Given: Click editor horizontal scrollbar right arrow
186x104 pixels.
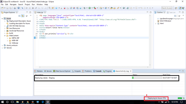Looking at the screenshot, I should click(x=148, y=67).
